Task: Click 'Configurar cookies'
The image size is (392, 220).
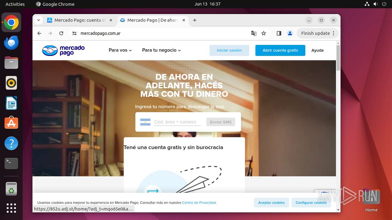Action: (x=311, y=203)
